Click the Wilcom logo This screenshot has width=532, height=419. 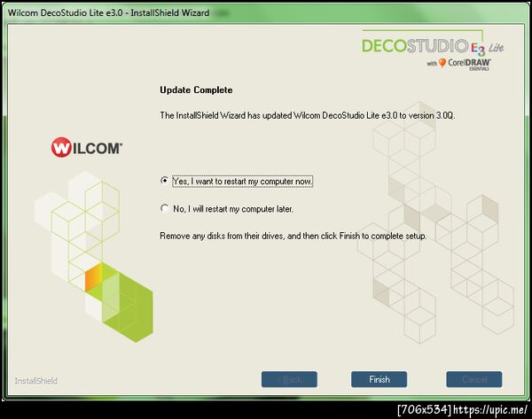[87, 147]
